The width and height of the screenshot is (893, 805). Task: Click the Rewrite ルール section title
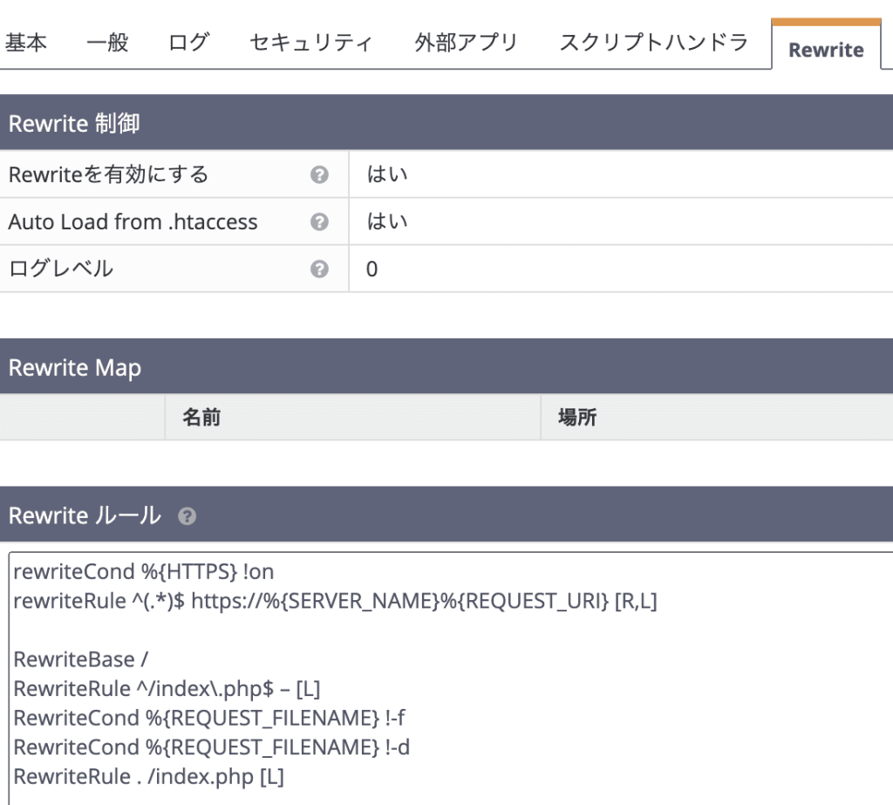pyautogui.click(x=85, y=515)
